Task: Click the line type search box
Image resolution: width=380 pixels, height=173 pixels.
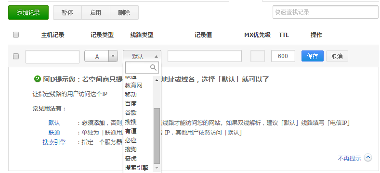Action: click(142, 67)
